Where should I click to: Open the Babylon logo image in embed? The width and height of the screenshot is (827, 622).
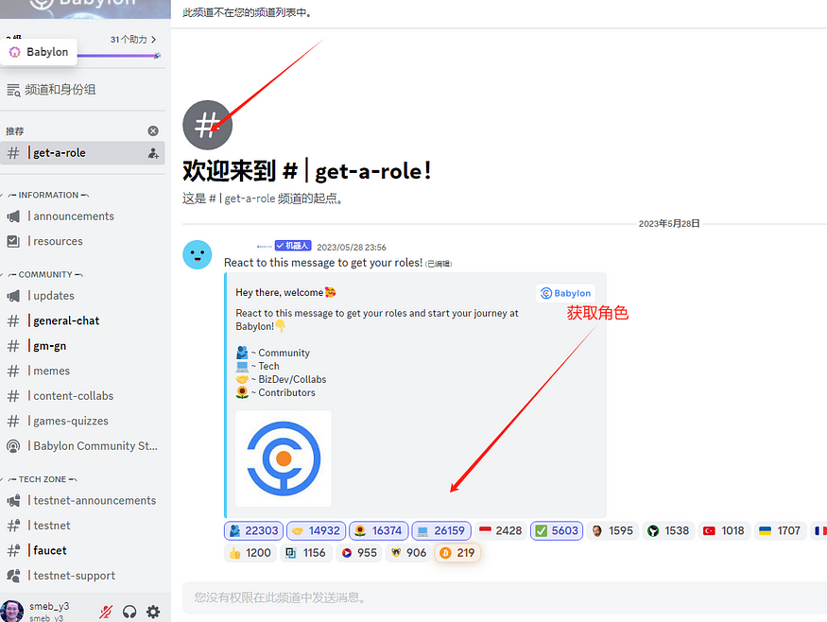284,459
